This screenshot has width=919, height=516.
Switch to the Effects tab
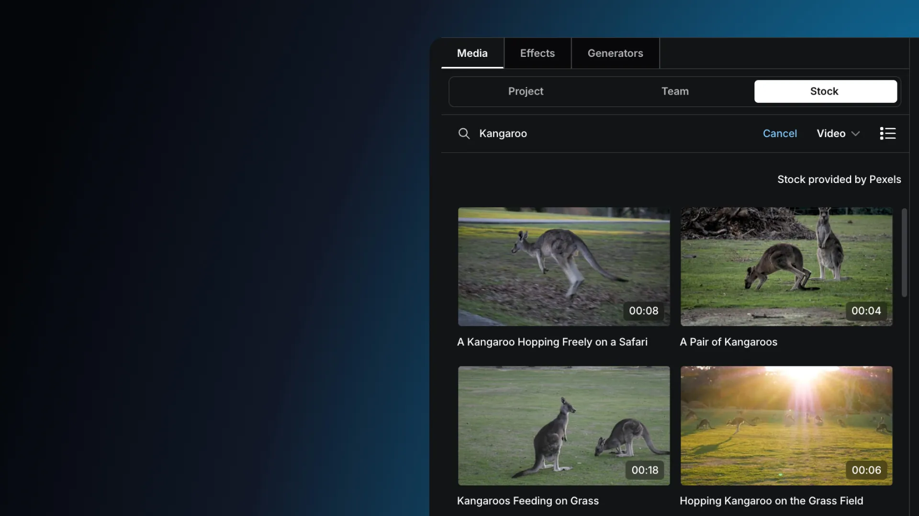click(x=537, y=53)
